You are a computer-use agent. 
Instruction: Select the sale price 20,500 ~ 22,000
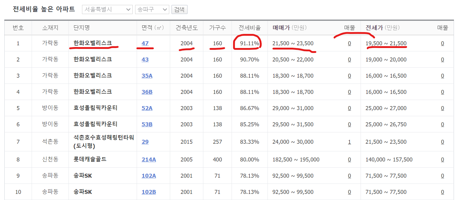293,60
